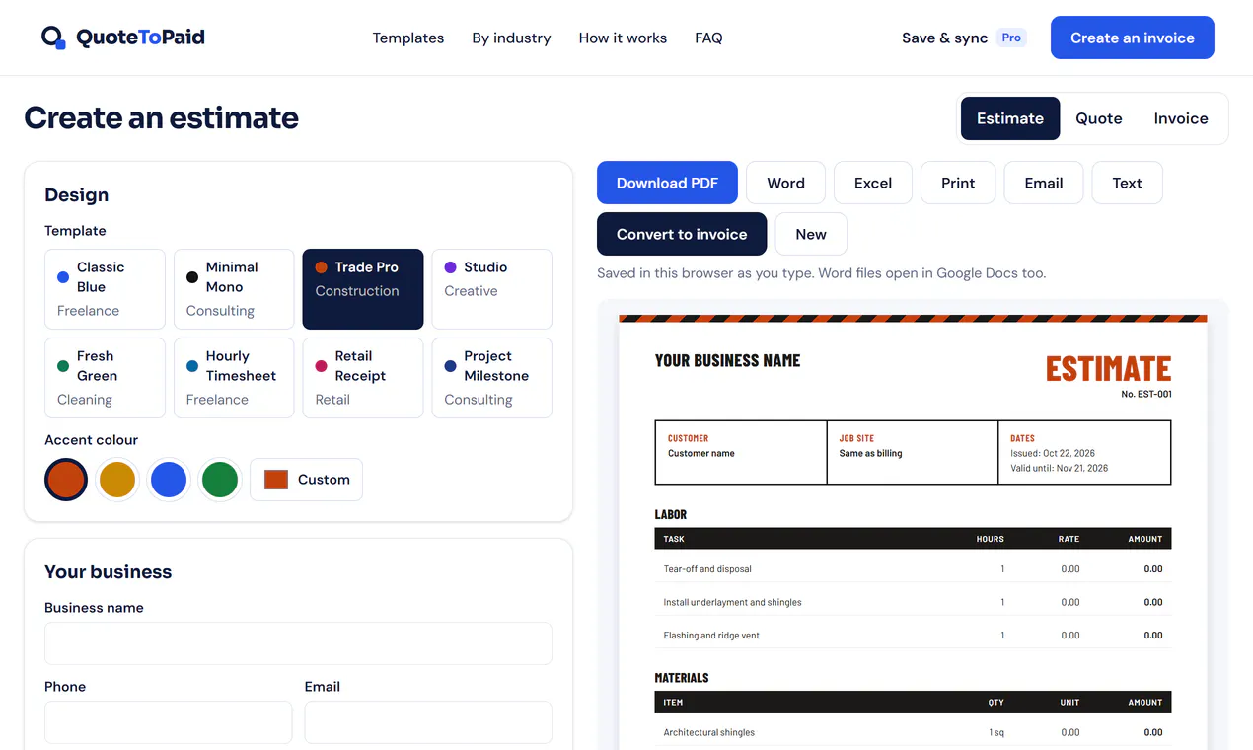Switch to the Quote tab
This screenshot has height=750, width=1253.
[x=1099, y=118]
